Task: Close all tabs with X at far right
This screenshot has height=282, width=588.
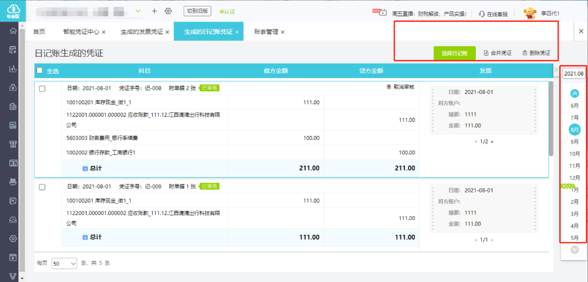Action: point(581,31)
